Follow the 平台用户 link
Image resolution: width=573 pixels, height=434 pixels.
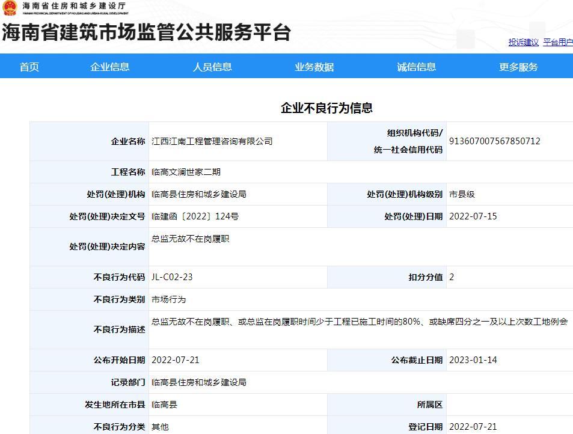[x=558, y=42]
